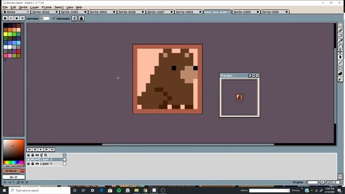This screenshot has height=194, width=345.
Task: Toggle visibility of Layer 2
Action: 29,160
